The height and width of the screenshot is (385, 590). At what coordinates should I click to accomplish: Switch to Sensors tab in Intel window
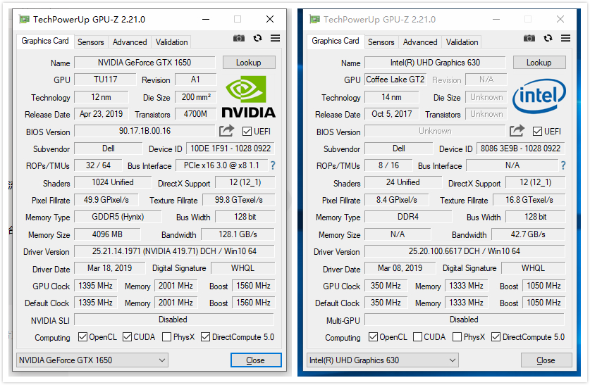tap(381, 42)
